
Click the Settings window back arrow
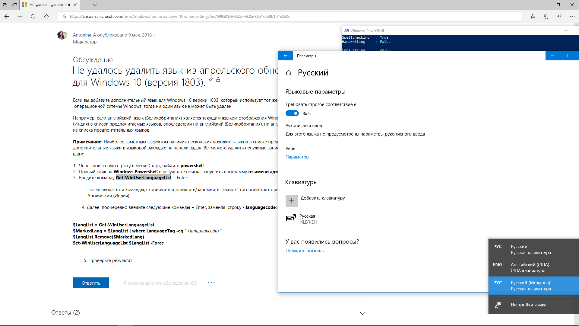pos(286,56)
